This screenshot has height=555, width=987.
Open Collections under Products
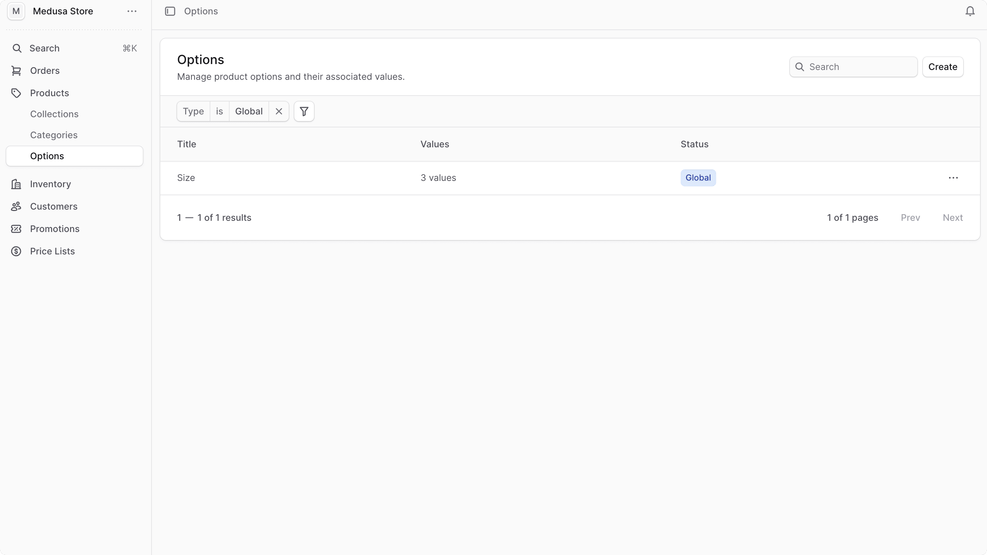point(74,114)
